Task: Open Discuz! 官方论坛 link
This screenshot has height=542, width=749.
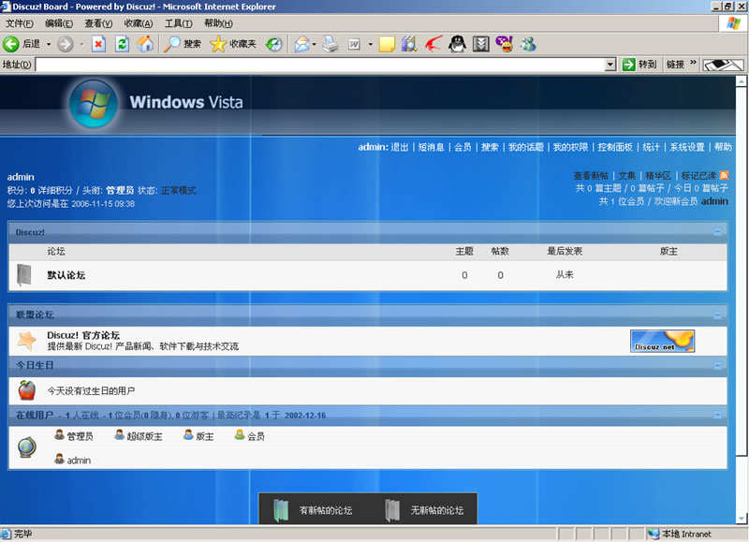Action: click(83, 335)
